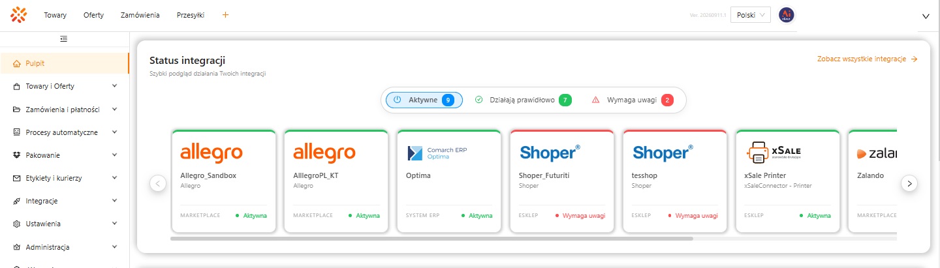The height and width of the screenshot is (268, 940).
Task: Expand Pakowanie sidebar chevron
Action: (114, 155)
